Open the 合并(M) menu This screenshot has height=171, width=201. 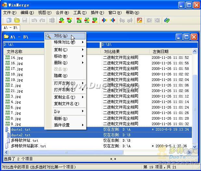coord(62,13)
